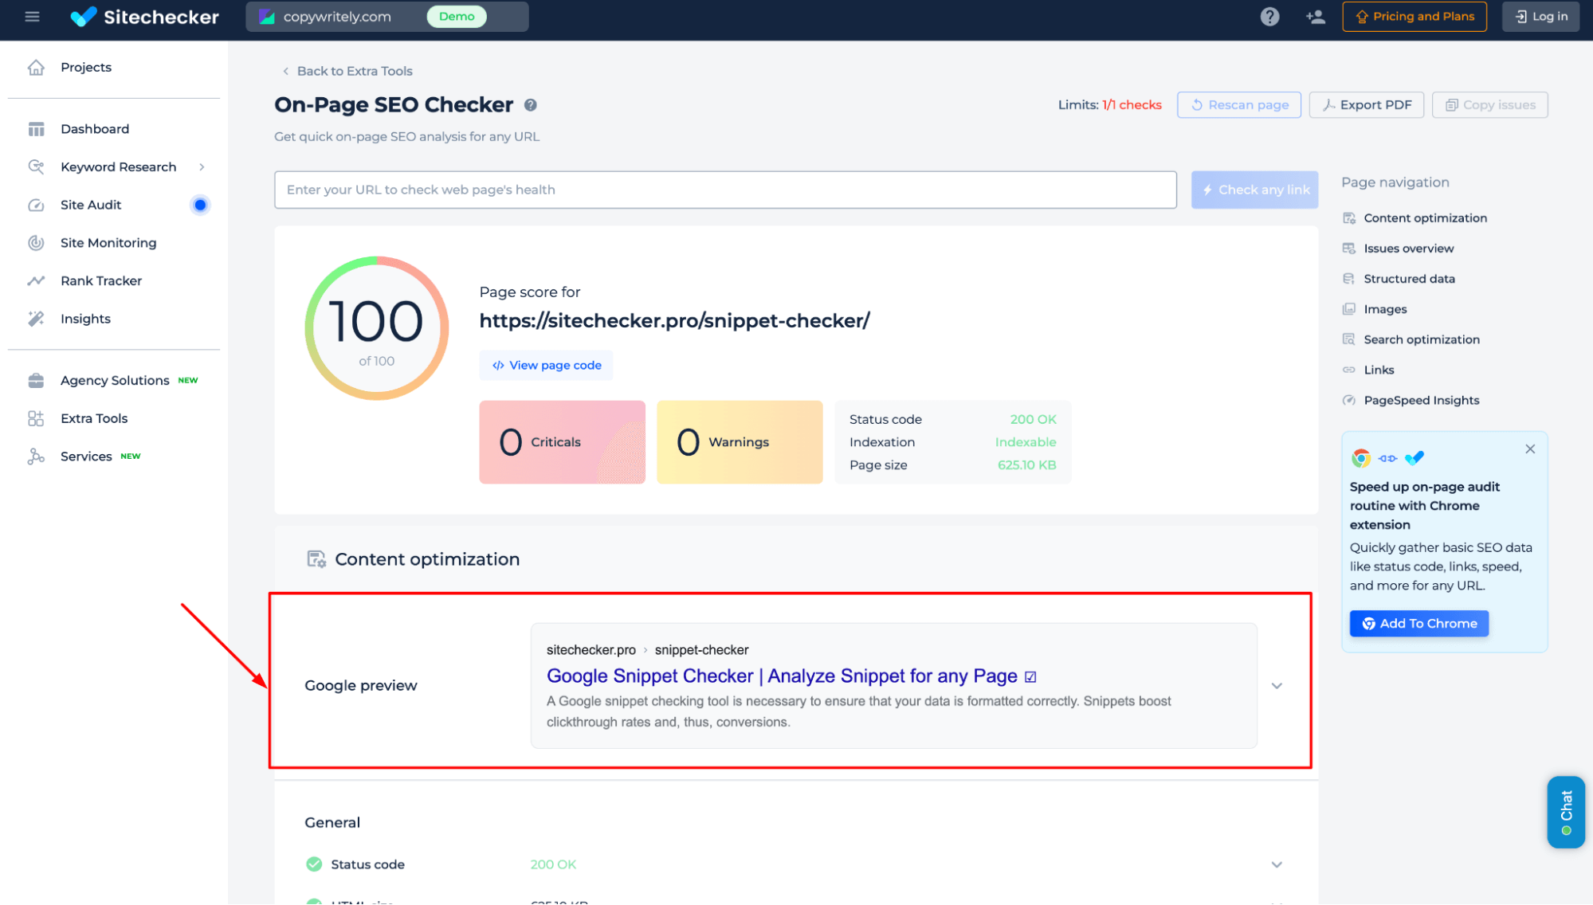Click the Rank Tracker icon
The image size is (1593, 905).
point(36,280)
